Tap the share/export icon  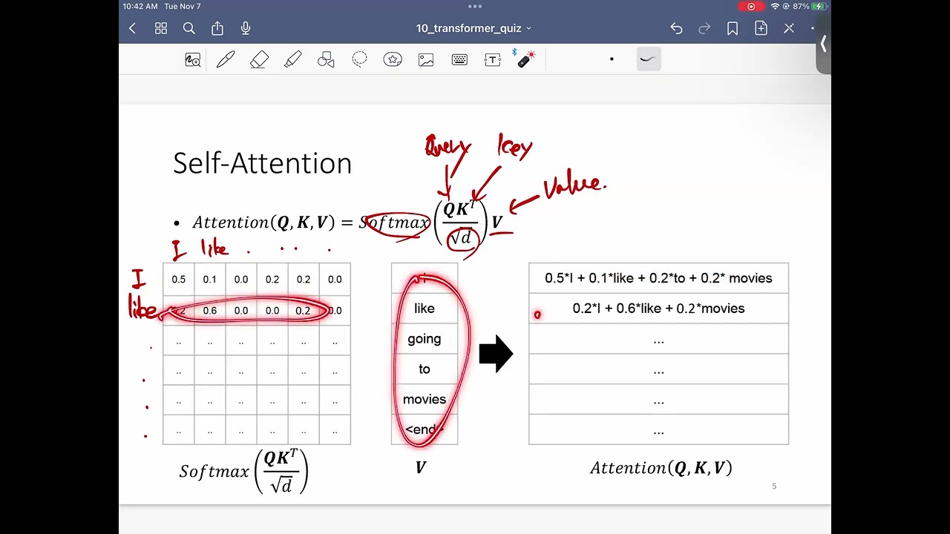coord(217,28)
